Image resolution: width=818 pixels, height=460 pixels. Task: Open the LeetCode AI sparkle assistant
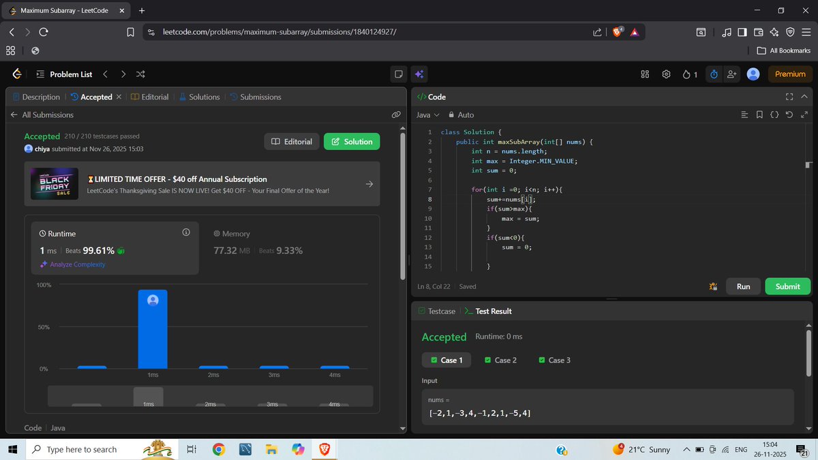tap(418, 74)
